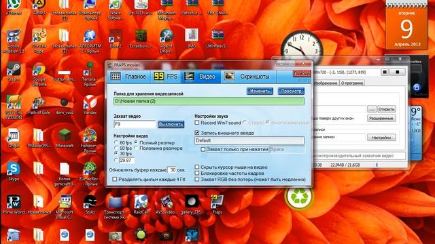Select the Path of Exile shortcut
The height and width of the screenshot is (244, 435).
coord(39,105)
